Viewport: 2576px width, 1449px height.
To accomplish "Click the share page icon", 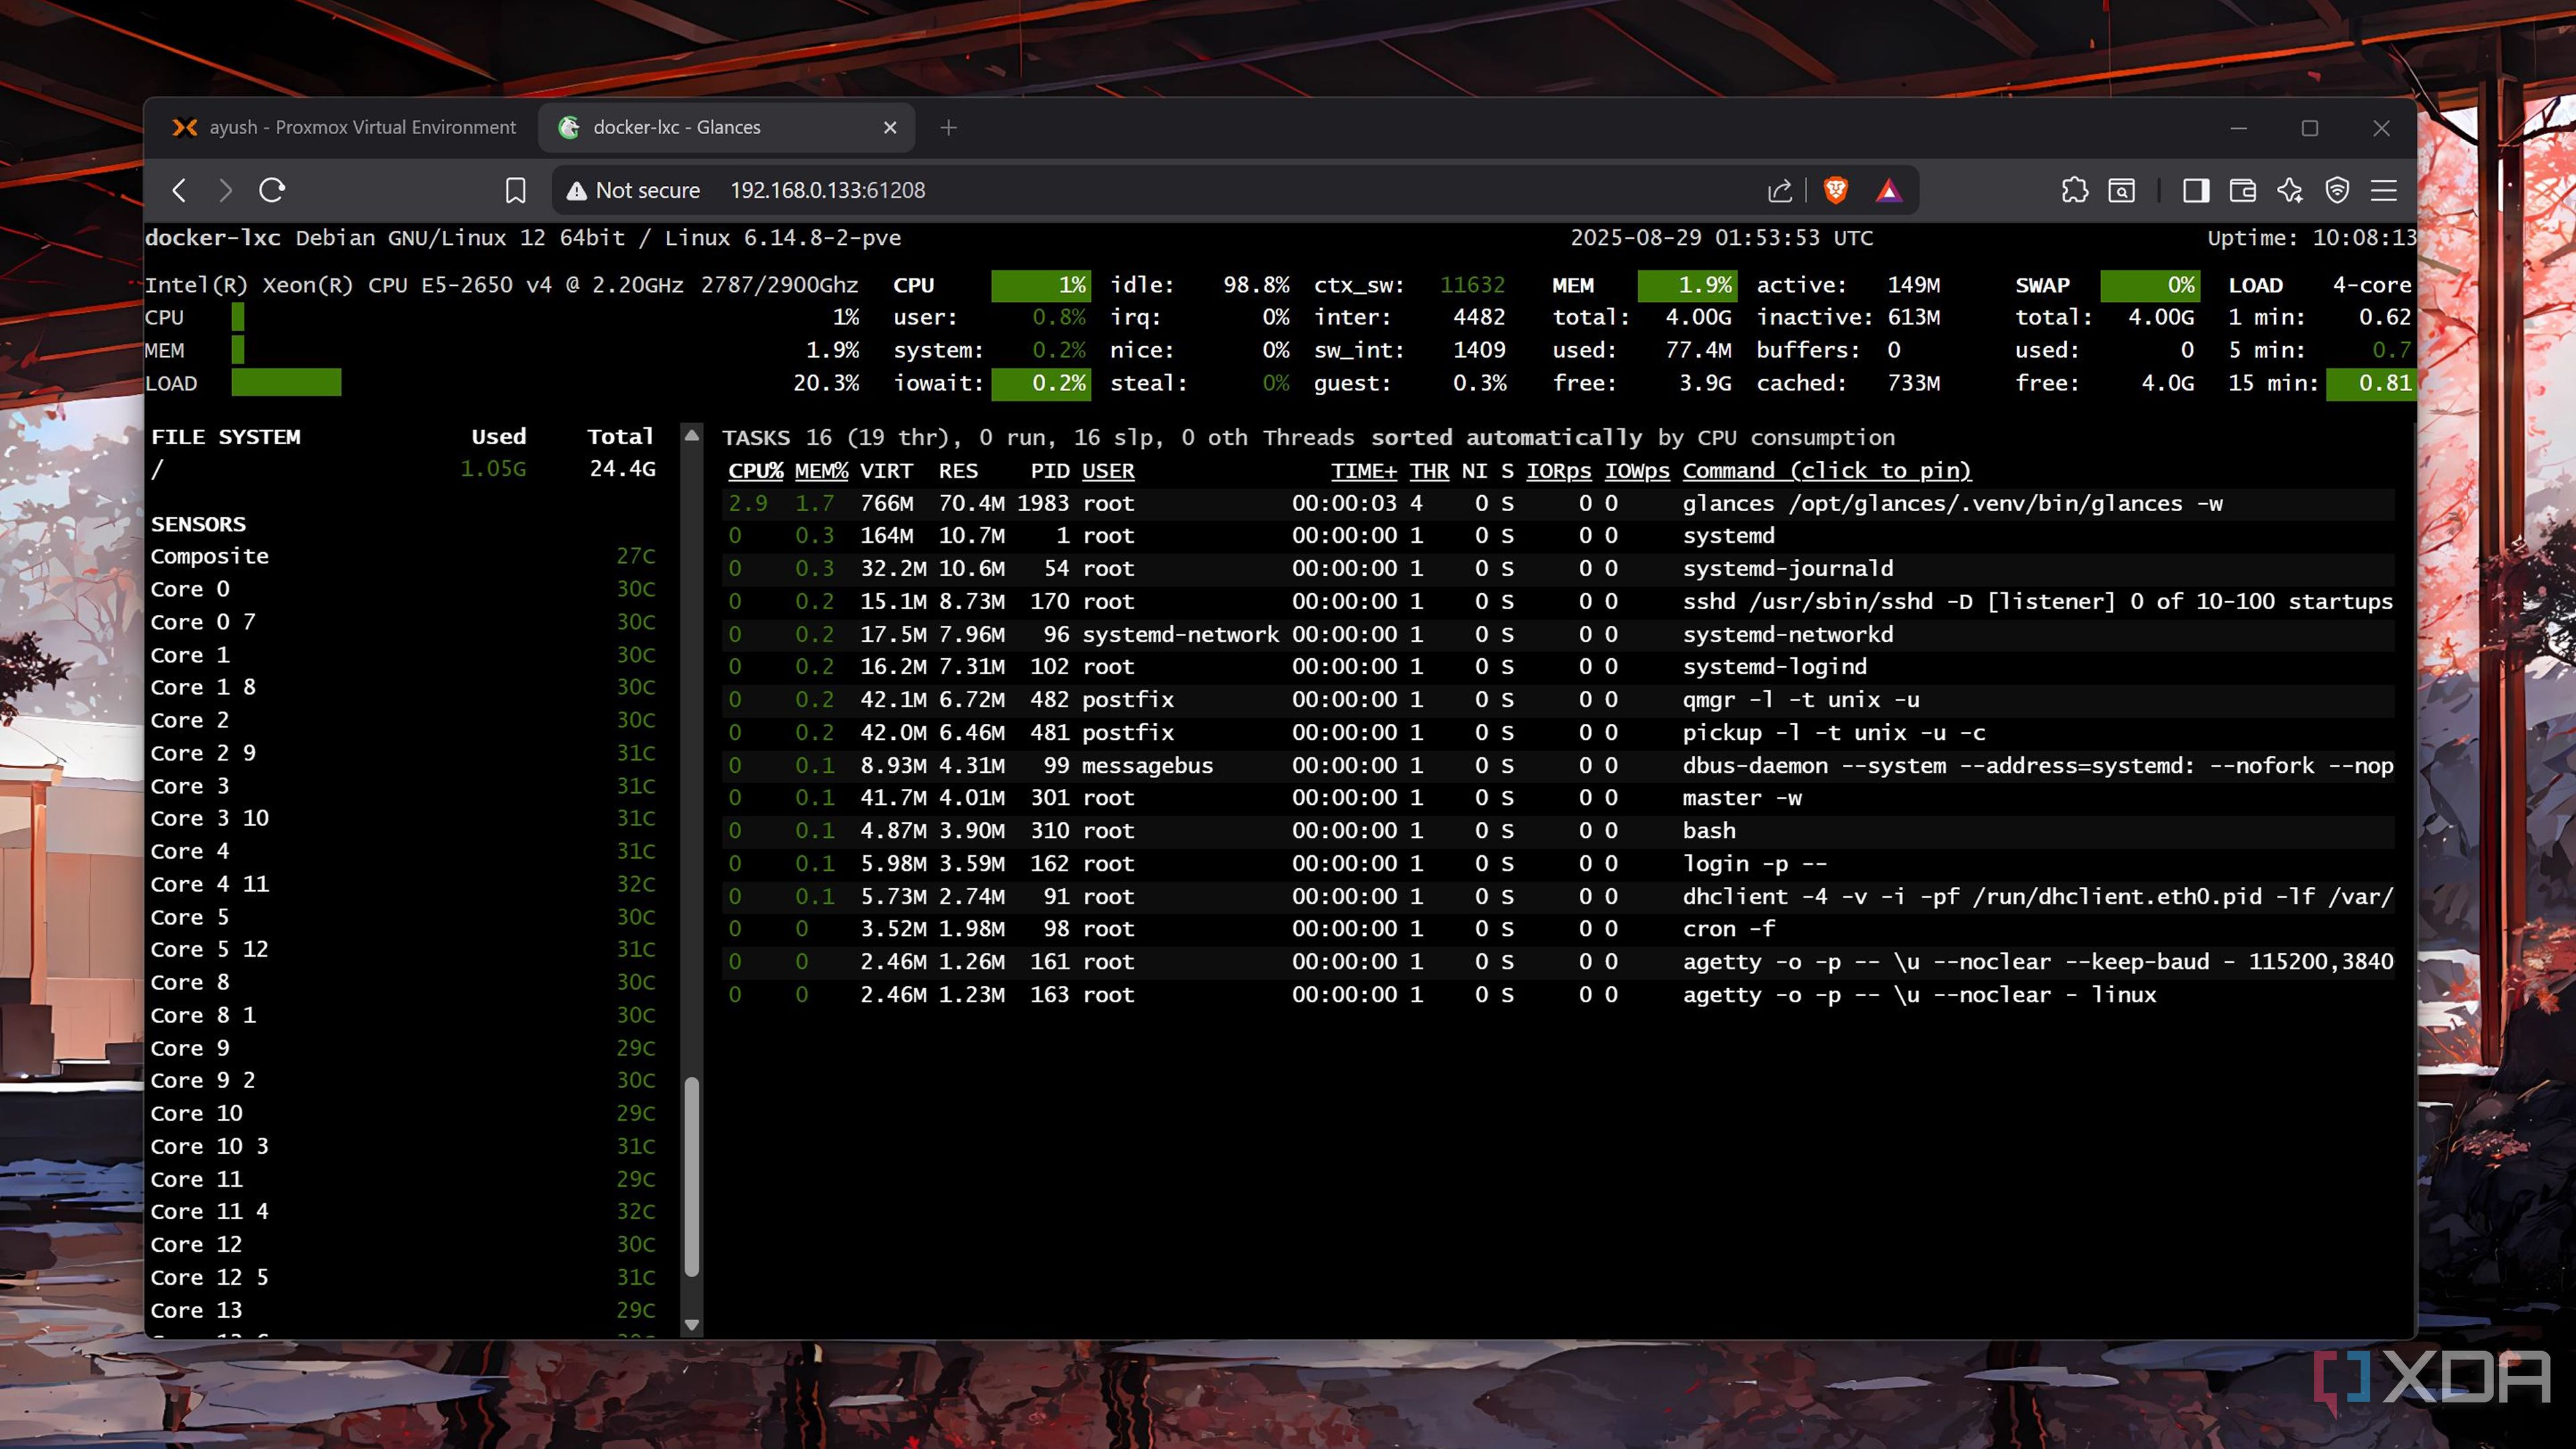I will tap(1780, 190).
